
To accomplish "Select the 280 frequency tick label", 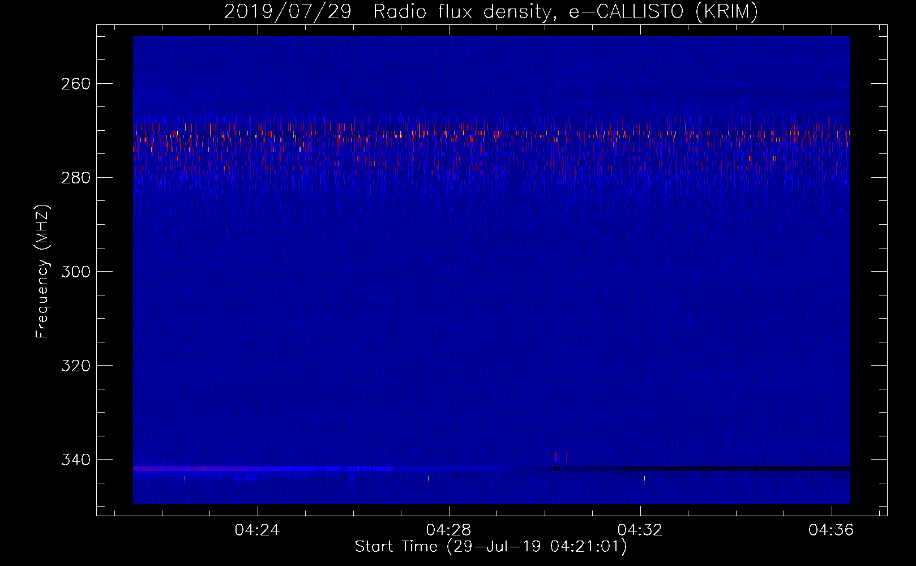I will point(76,178).
